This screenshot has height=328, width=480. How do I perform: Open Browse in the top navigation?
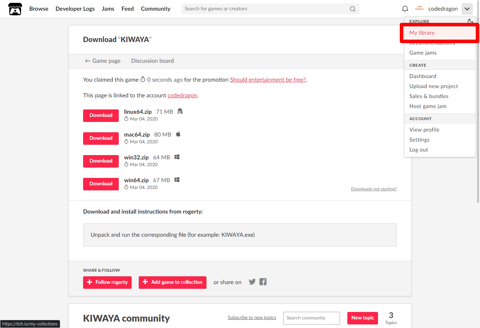pyautogui.click(x=39, y=9)
